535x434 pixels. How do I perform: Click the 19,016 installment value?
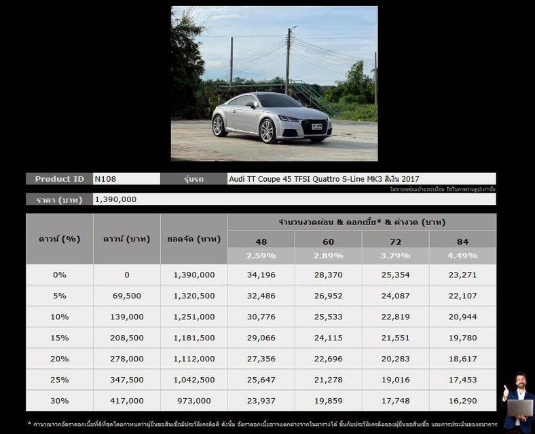point(395,380)
